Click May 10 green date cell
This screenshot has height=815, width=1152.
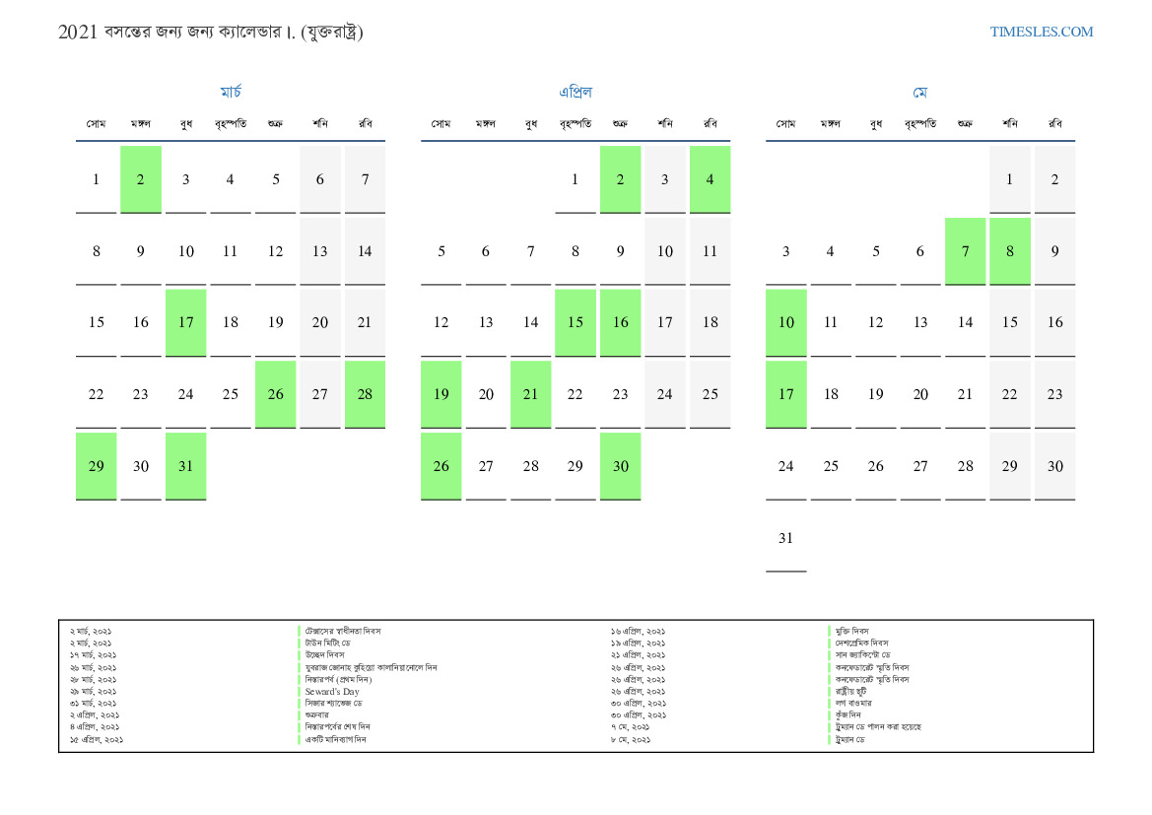click(785, 322)
